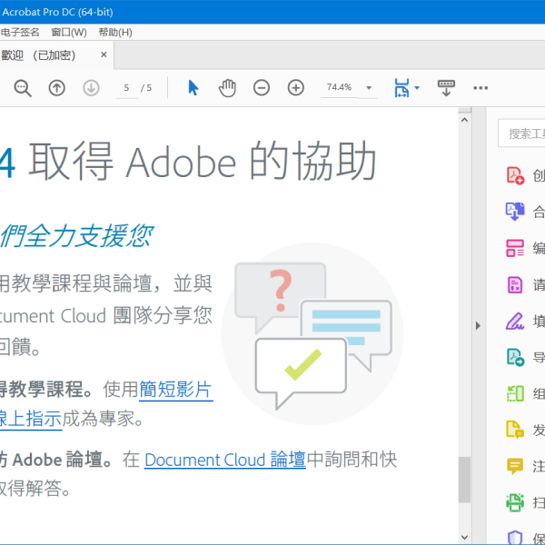Zoom out with the minus icon

point(262,87)
